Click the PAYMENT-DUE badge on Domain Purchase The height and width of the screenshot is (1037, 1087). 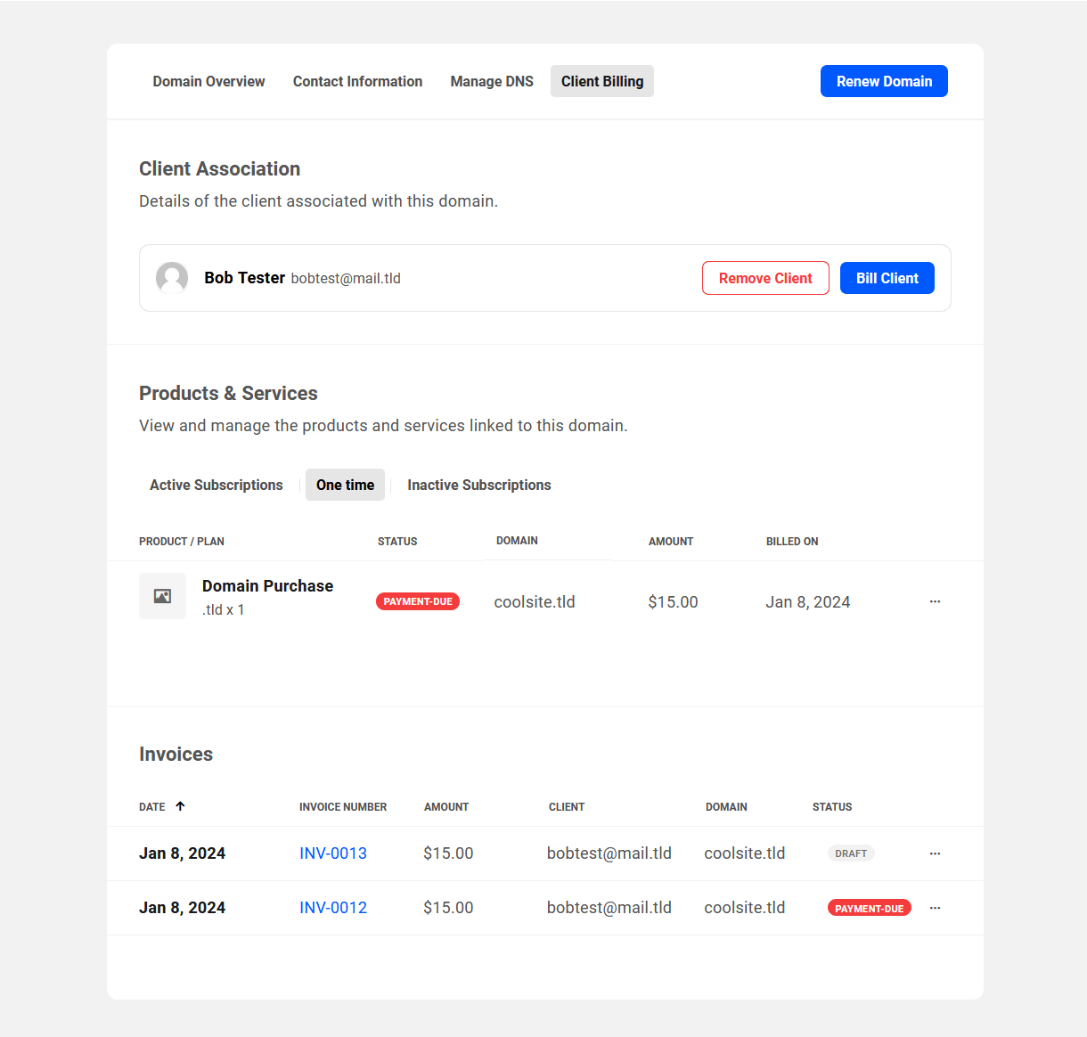click(418, 601)
